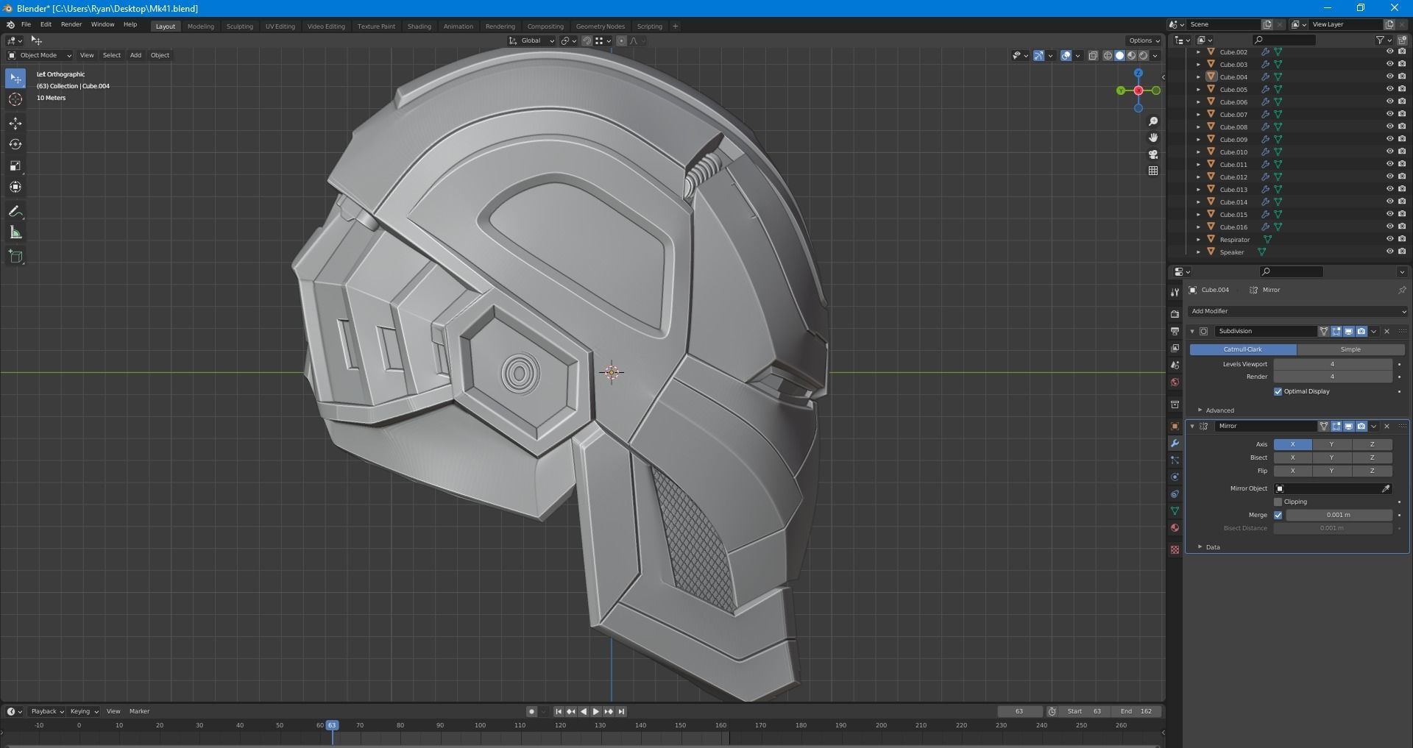This screenshot has height=748, width=1413.
Task: Enable Y axis in Mirror modifier
Action: [1331, 444]
